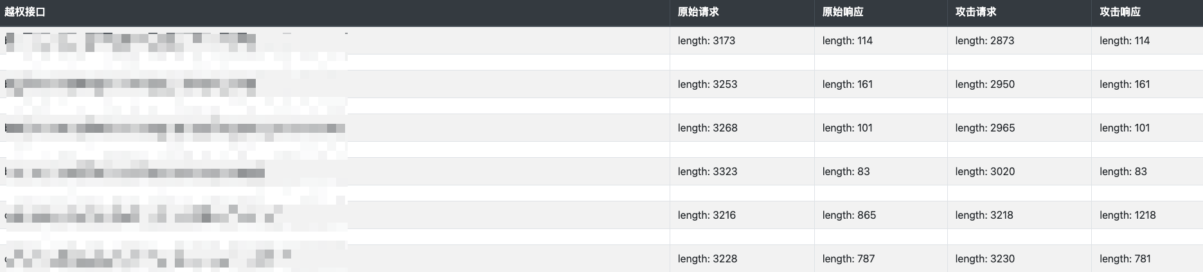The image size is (1203, 272).
Task: Click original request cell length: 3253
Action: (x=708, y=84)
